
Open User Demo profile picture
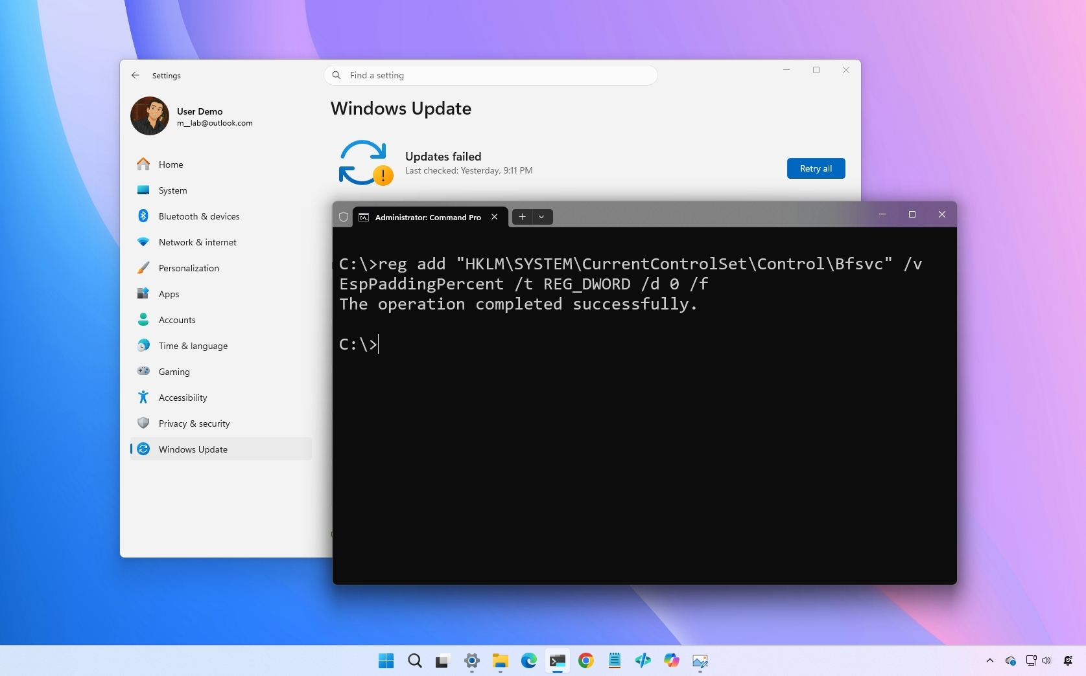(x=150, y=116)
